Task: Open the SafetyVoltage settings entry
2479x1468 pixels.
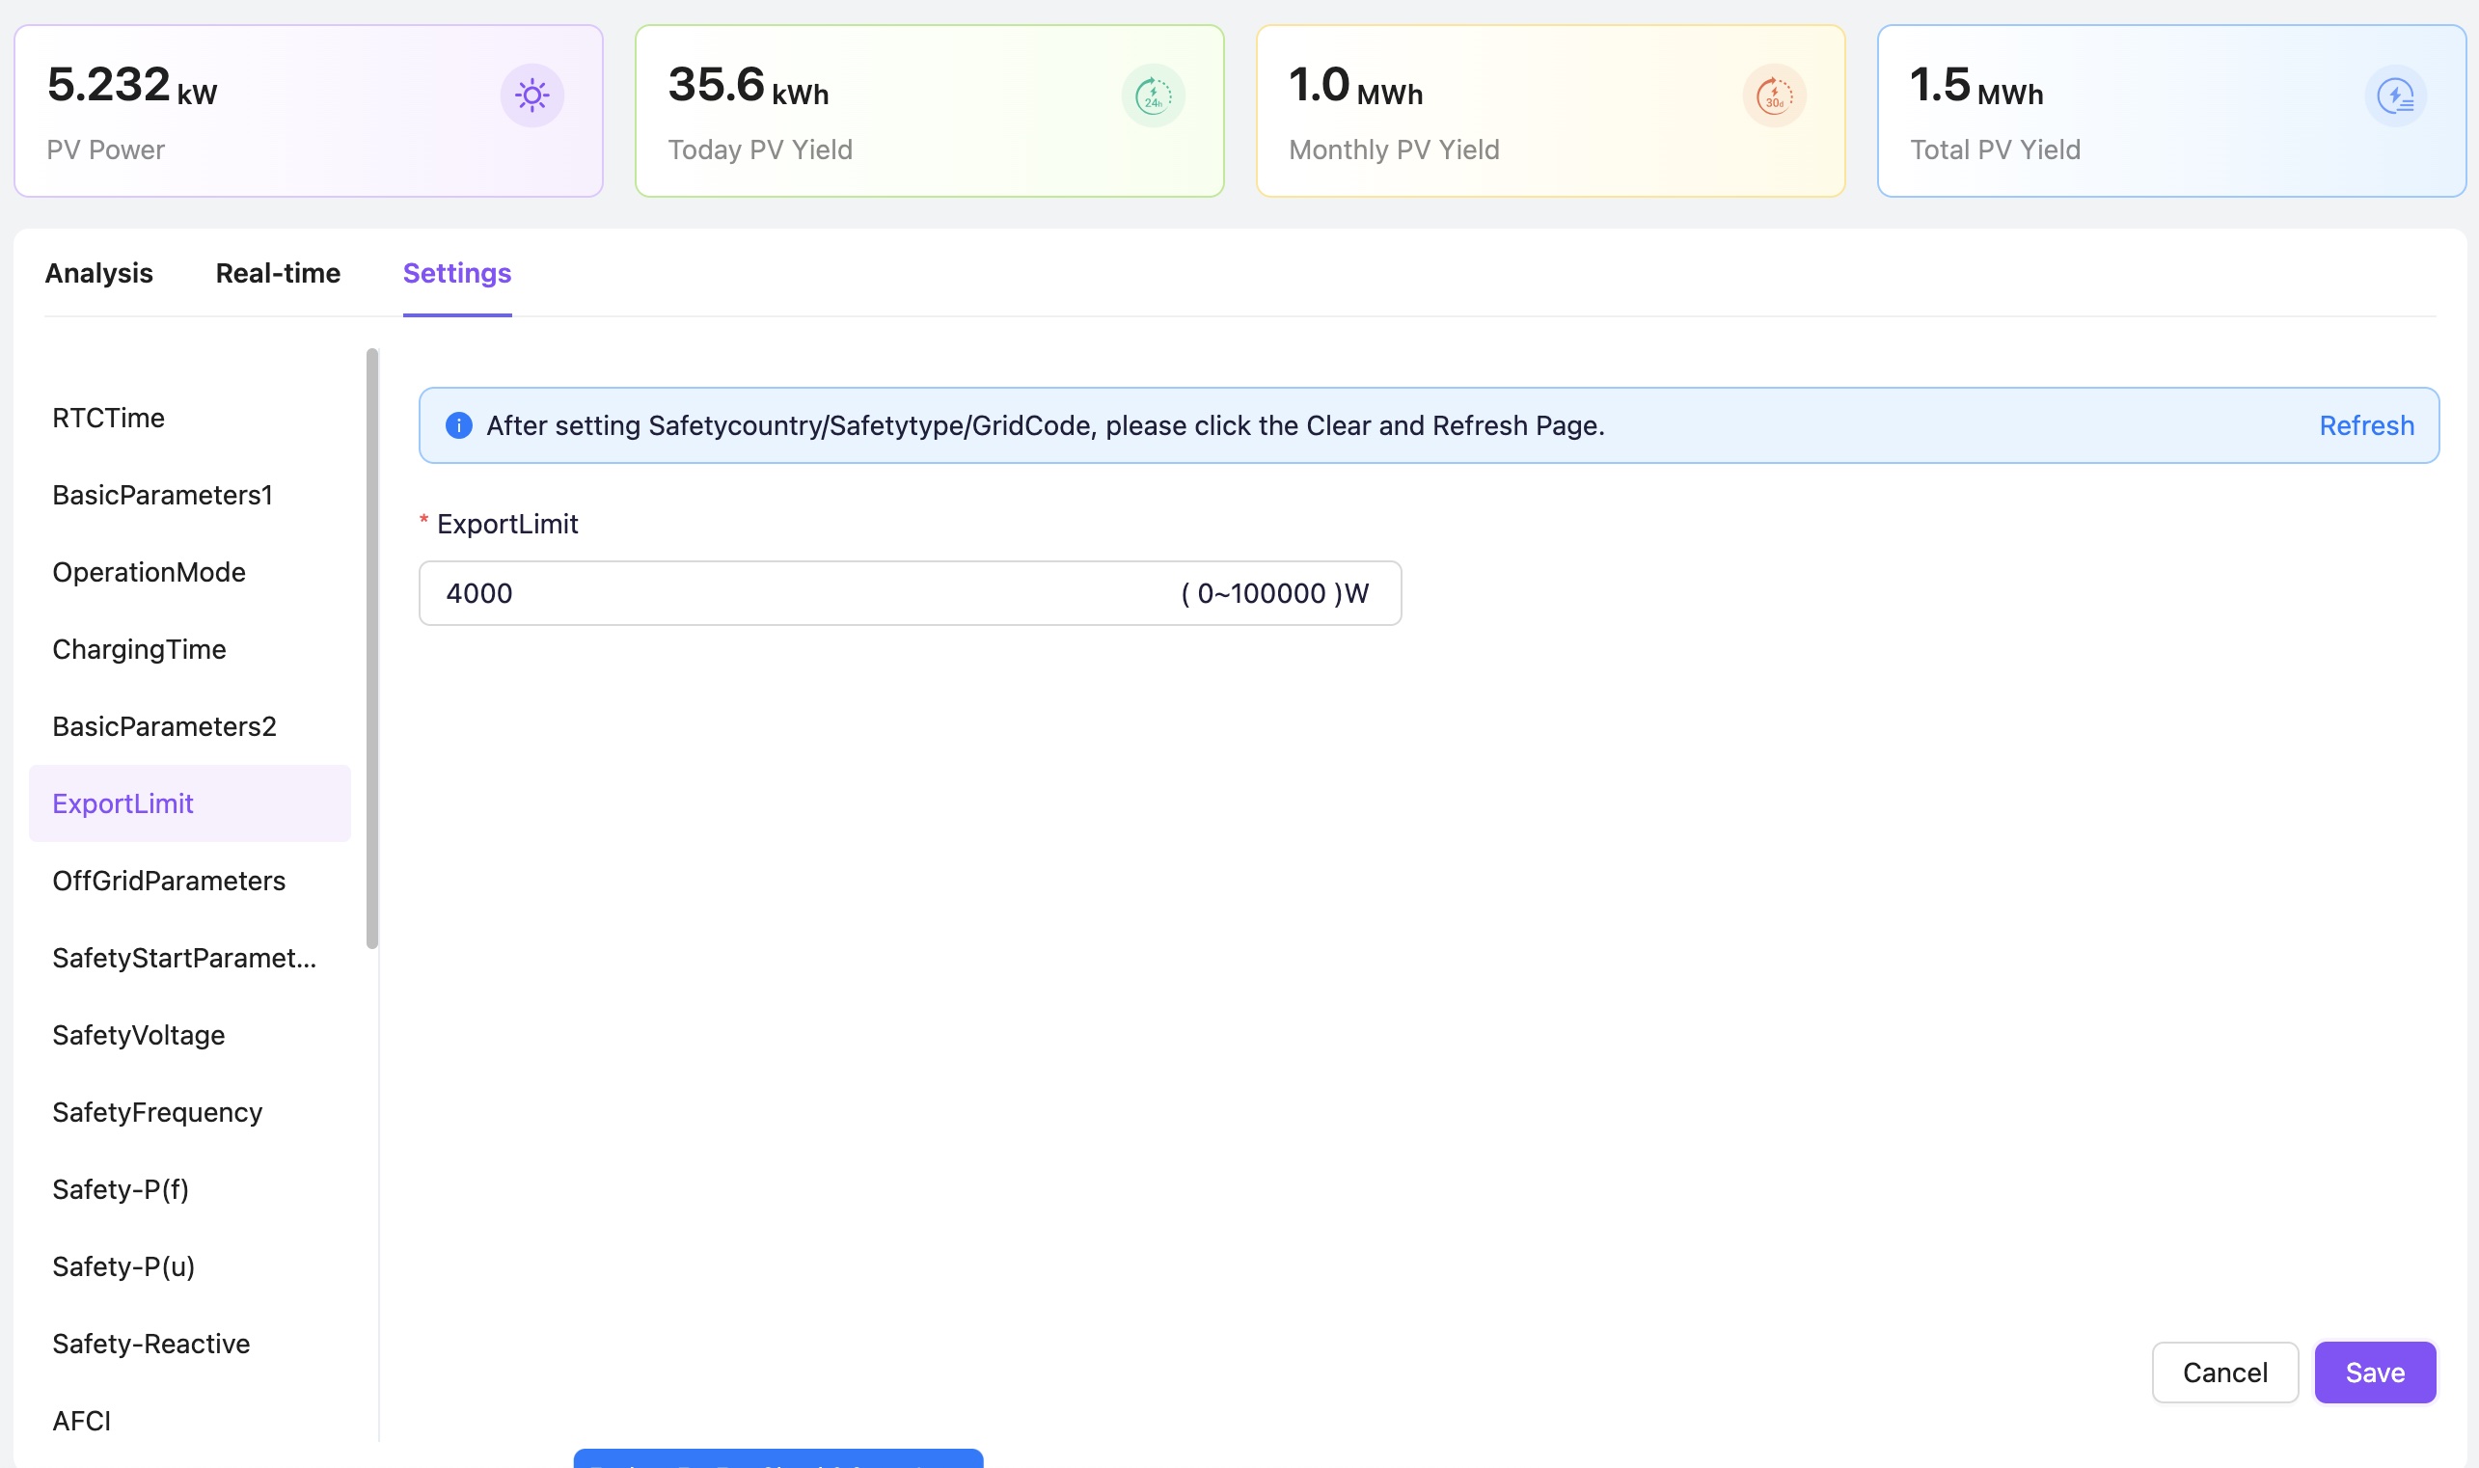Action: 139,1035
